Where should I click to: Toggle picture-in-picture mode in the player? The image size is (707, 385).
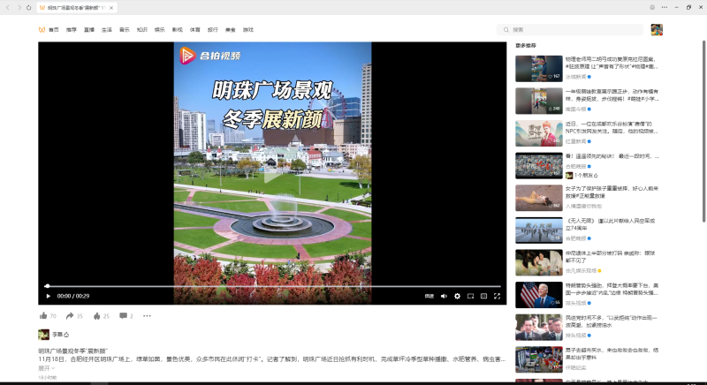tap(470, 296)
